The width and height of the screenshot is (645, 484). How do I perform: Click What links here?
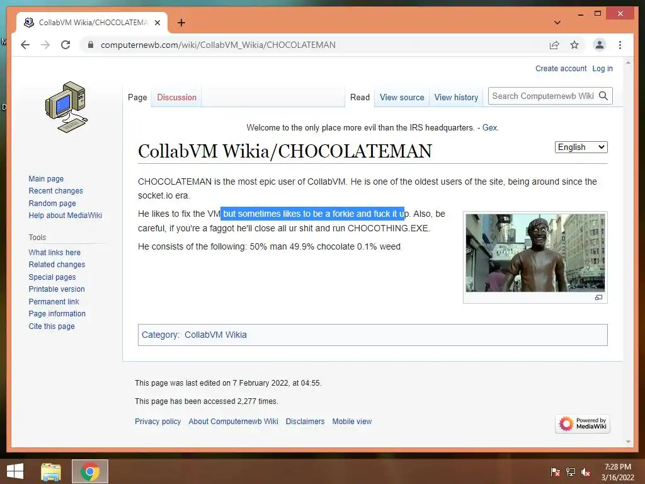coord(54,252)
